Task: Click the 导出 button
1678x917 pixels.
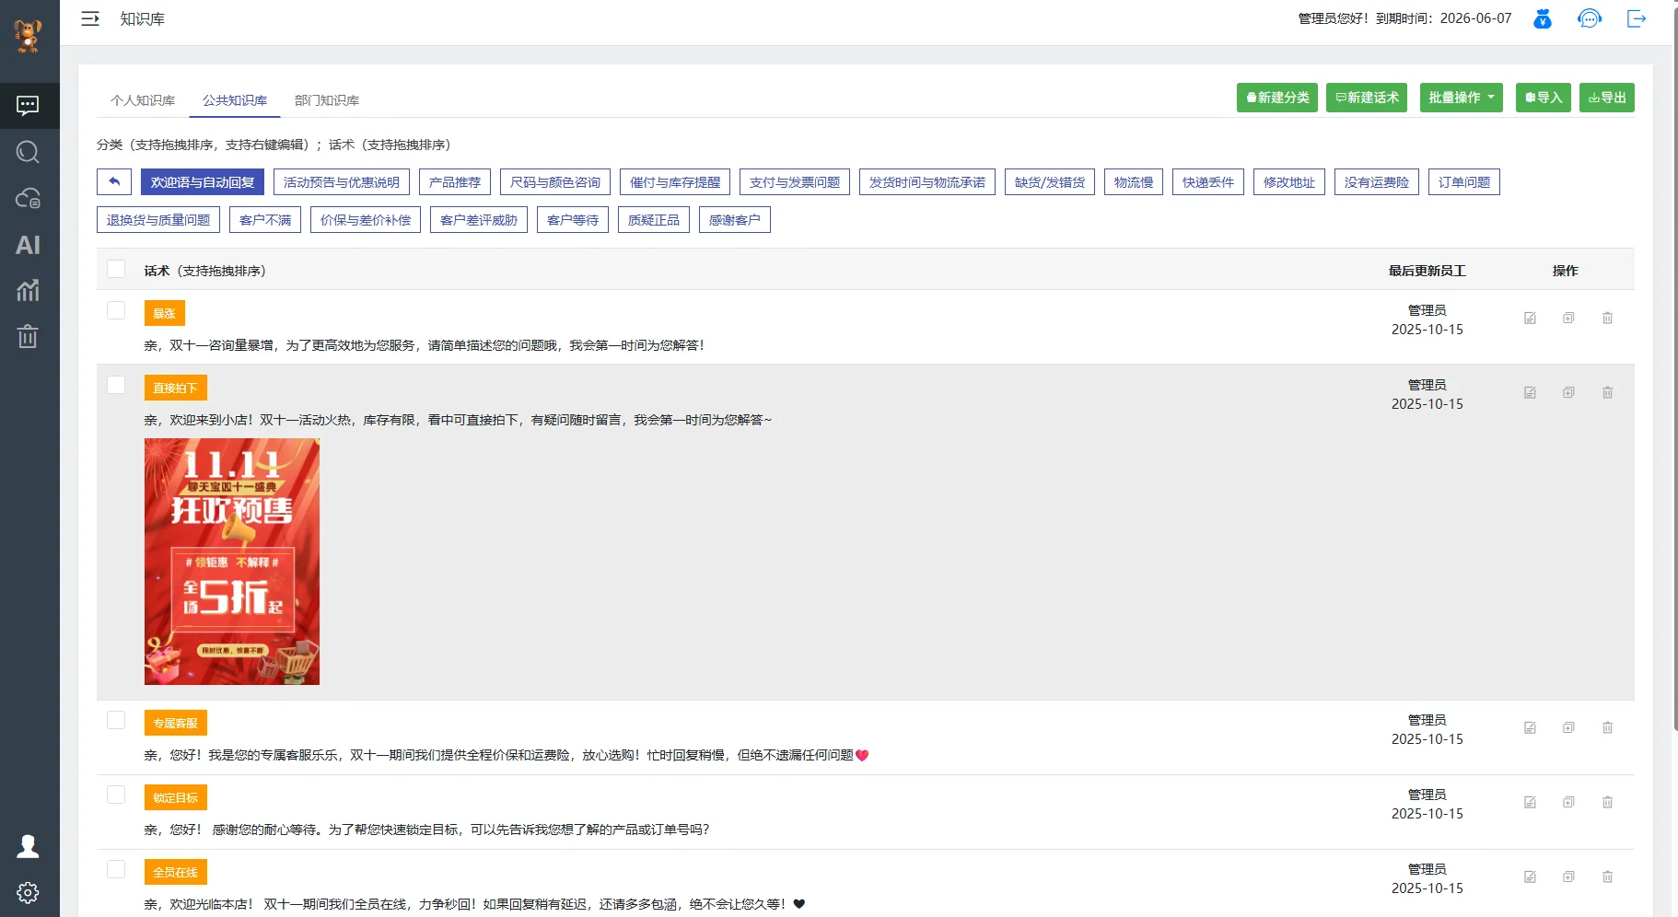Action: (x=1607, y=98)
